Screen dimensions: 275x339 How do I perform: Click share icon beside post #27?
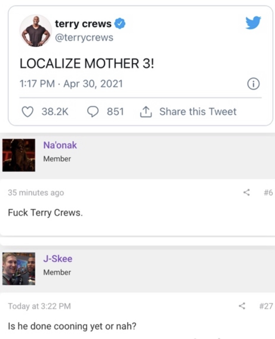[242, 306]
